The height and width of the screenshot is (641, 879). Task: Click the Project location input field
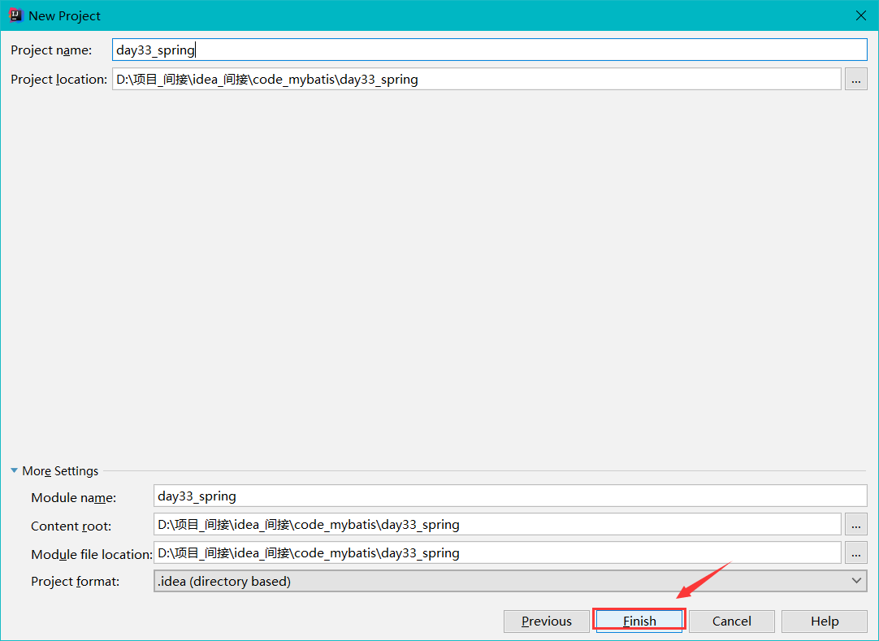click(477, 79)
